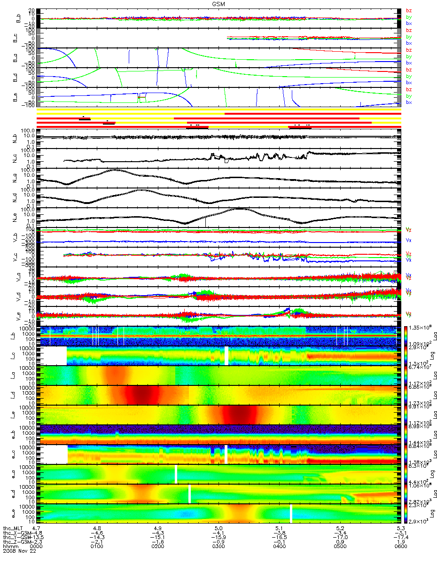Viewport: 437px width, 564px height.
Task: Click the thc_Y-GSM row label
Action: click(x=17, y=538)
